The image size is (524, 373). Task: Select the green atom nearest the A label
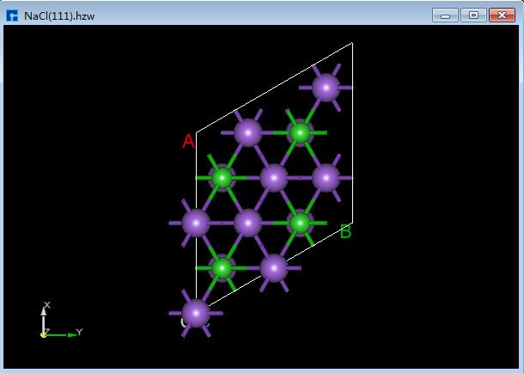pyautogui.click(x=222, y=178)
